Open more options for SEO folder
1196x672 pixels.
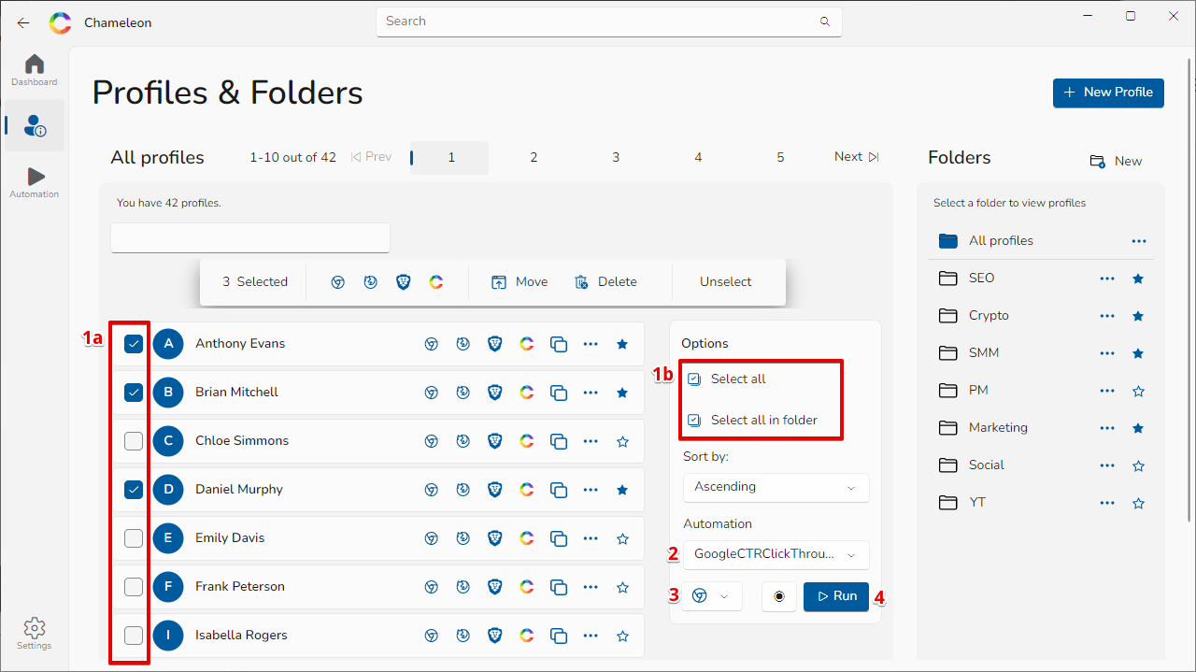coord(1107,279)
